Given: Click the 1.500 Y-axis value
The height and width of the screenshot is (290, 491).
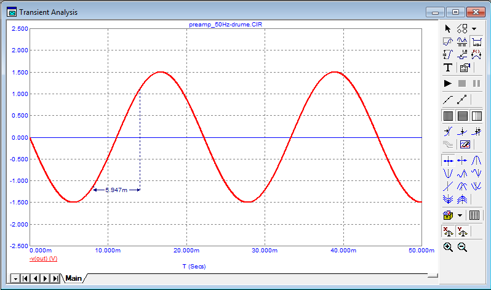Looking at the screenshot, I should pyautogui.click(x=20, y=73).
